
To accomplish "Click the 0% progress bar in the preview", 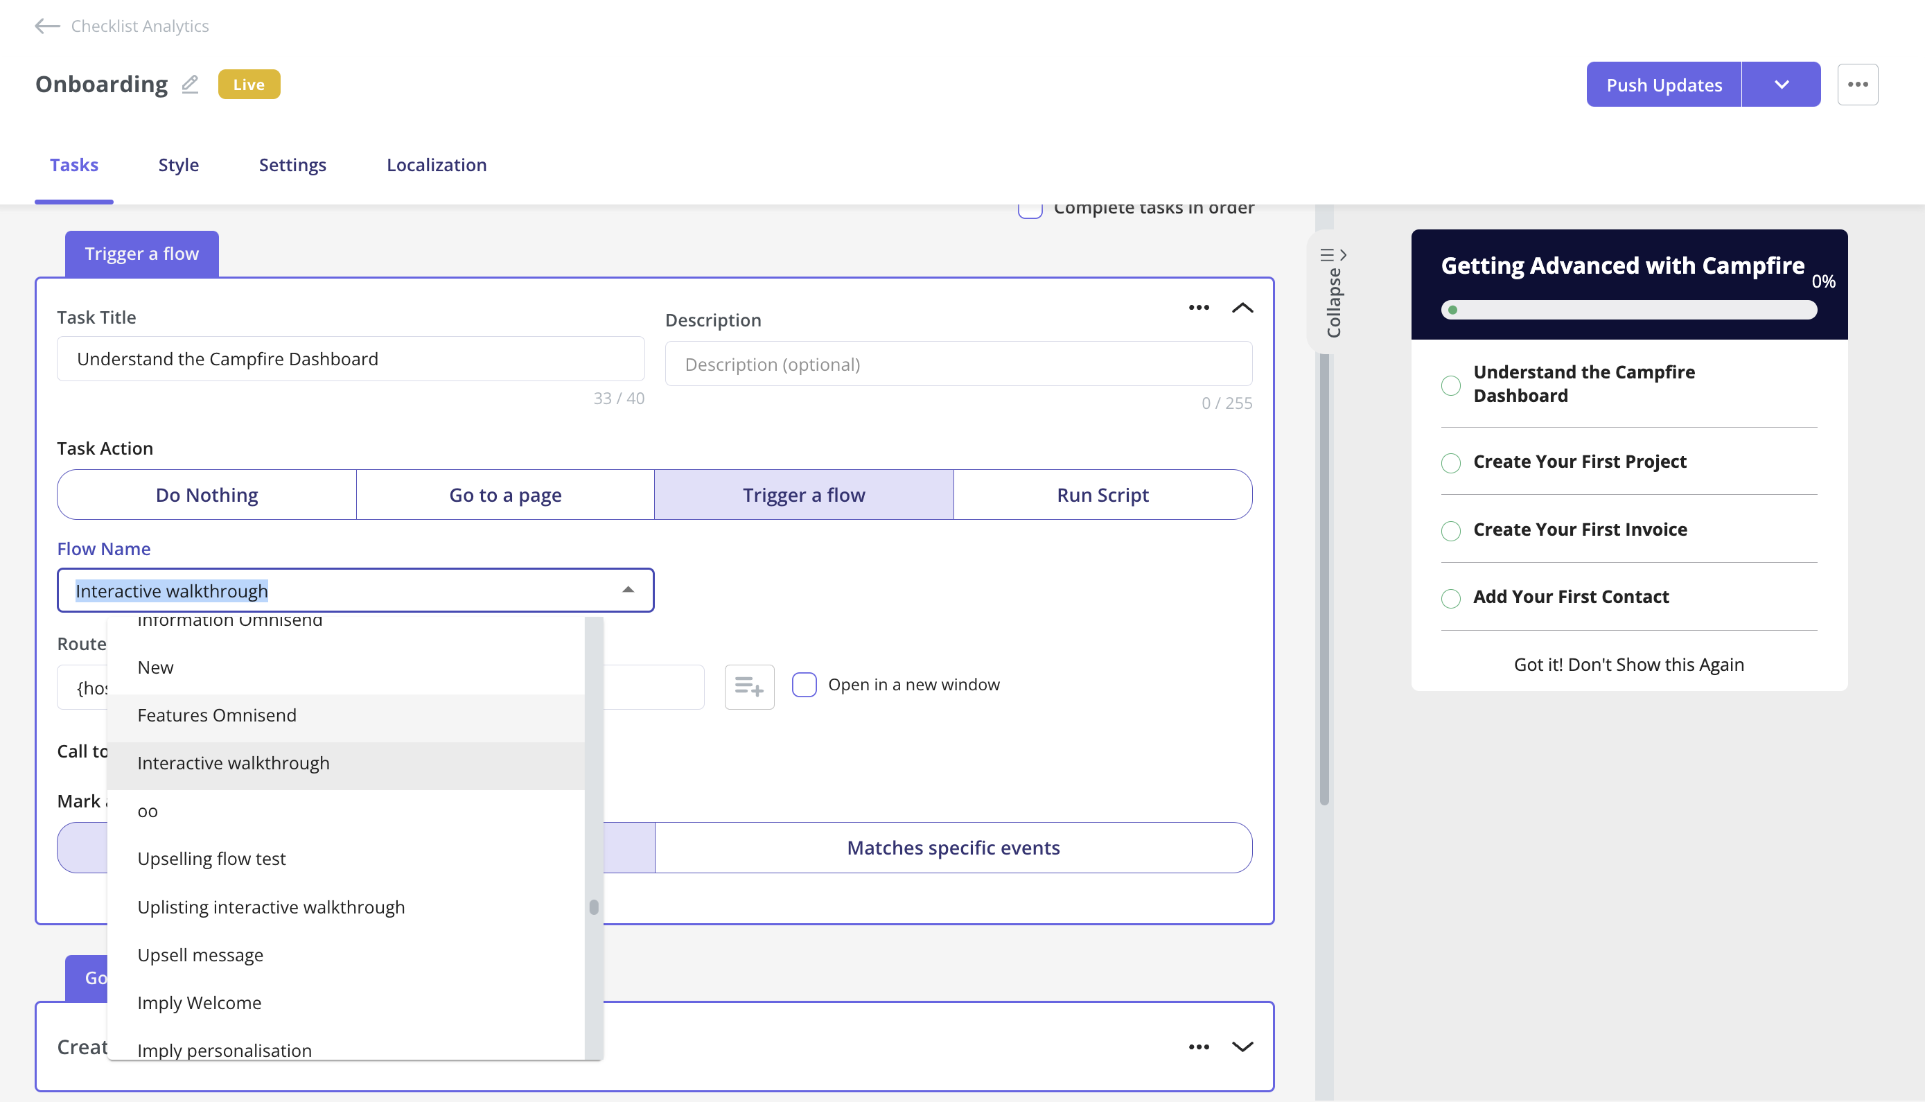I will [1628, 310].
